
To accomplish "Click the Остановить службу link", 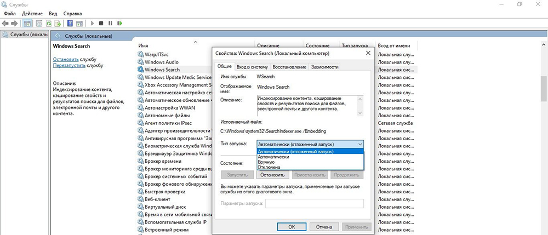I will (66, 59).
